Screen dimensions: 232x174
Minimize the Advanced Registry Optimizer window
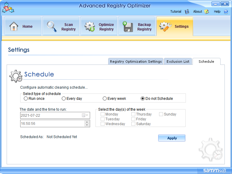pos(215,4)
